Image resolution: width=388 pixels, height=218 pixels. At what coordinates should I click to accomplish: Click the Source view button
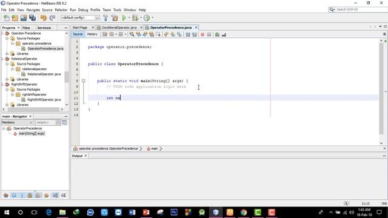click(78, 34)
